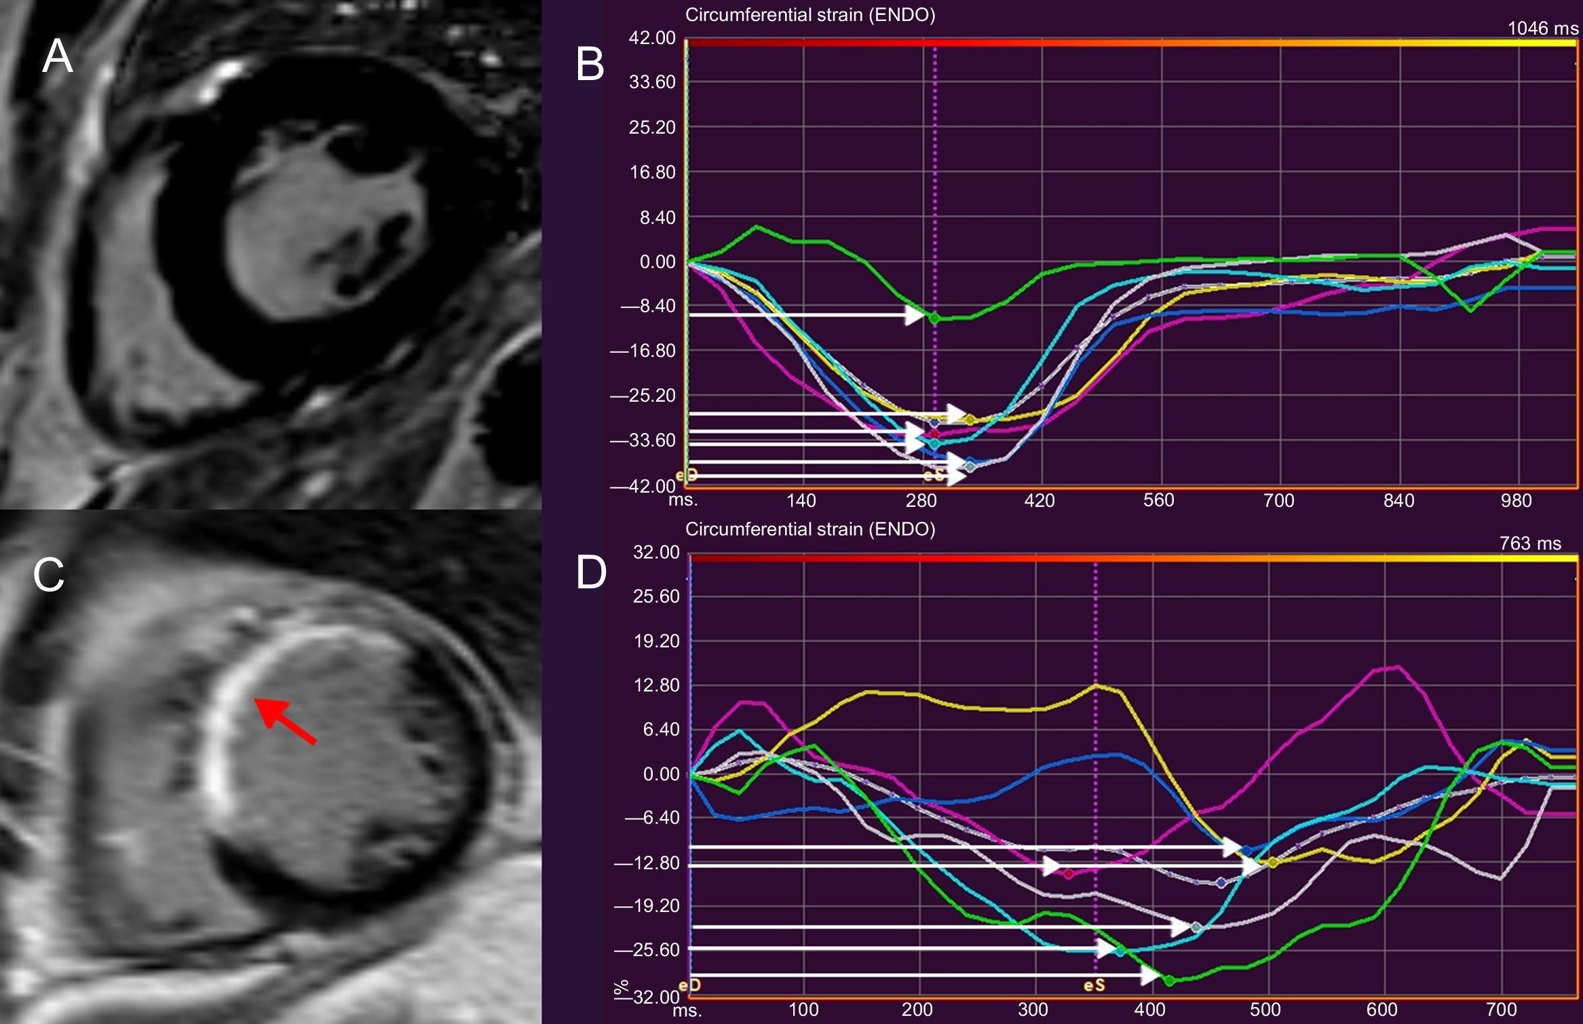This screenshot has height=1024, width=1583.
Task: Click the eD end-diastole label in chart B
Action: 687,476
